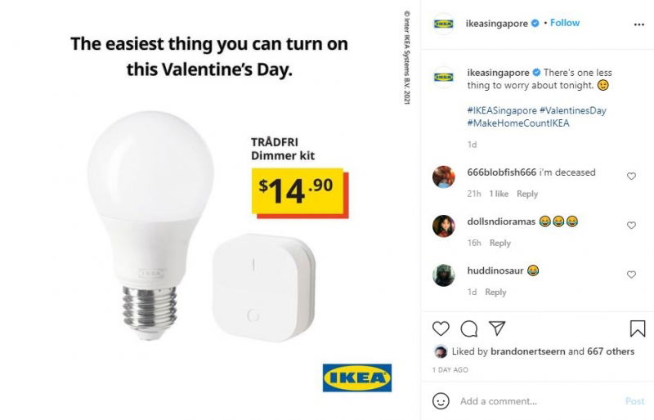This screenshot has width=654, height=420.
Task: Open comment bubble icon under the post
Action: (468, 329)
